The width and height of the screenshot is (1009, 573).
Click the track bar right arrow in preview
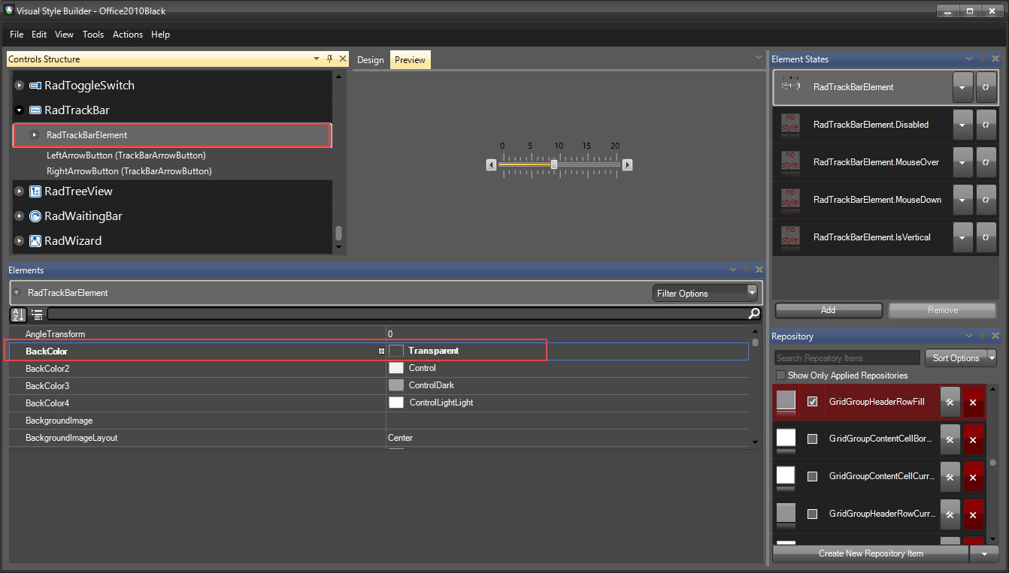(x=627, y=164)
